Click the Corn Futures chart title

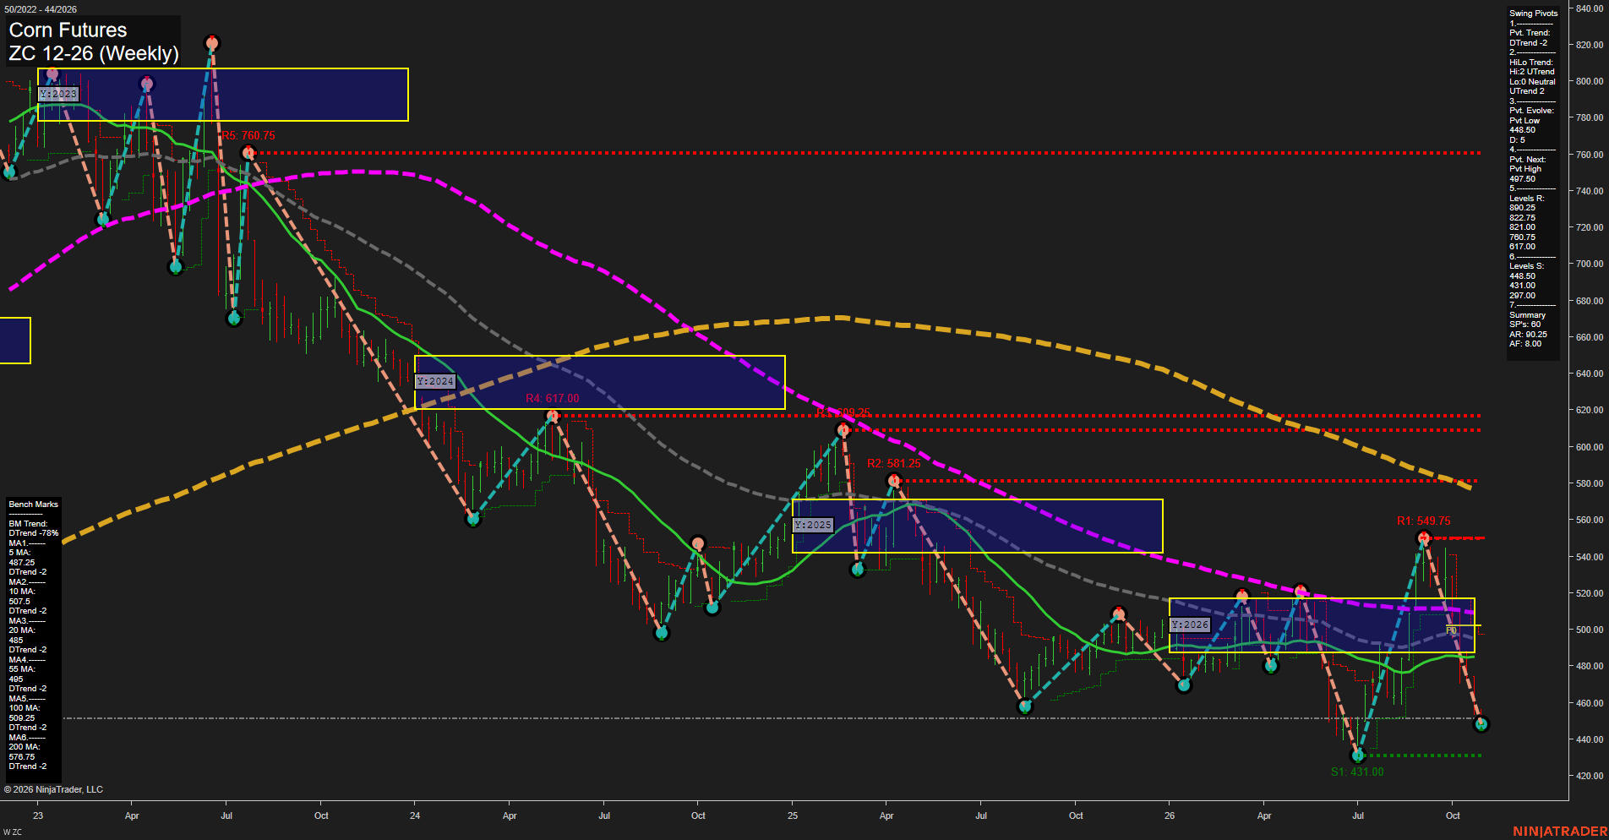pyautogui.click(x=68, y=30)
